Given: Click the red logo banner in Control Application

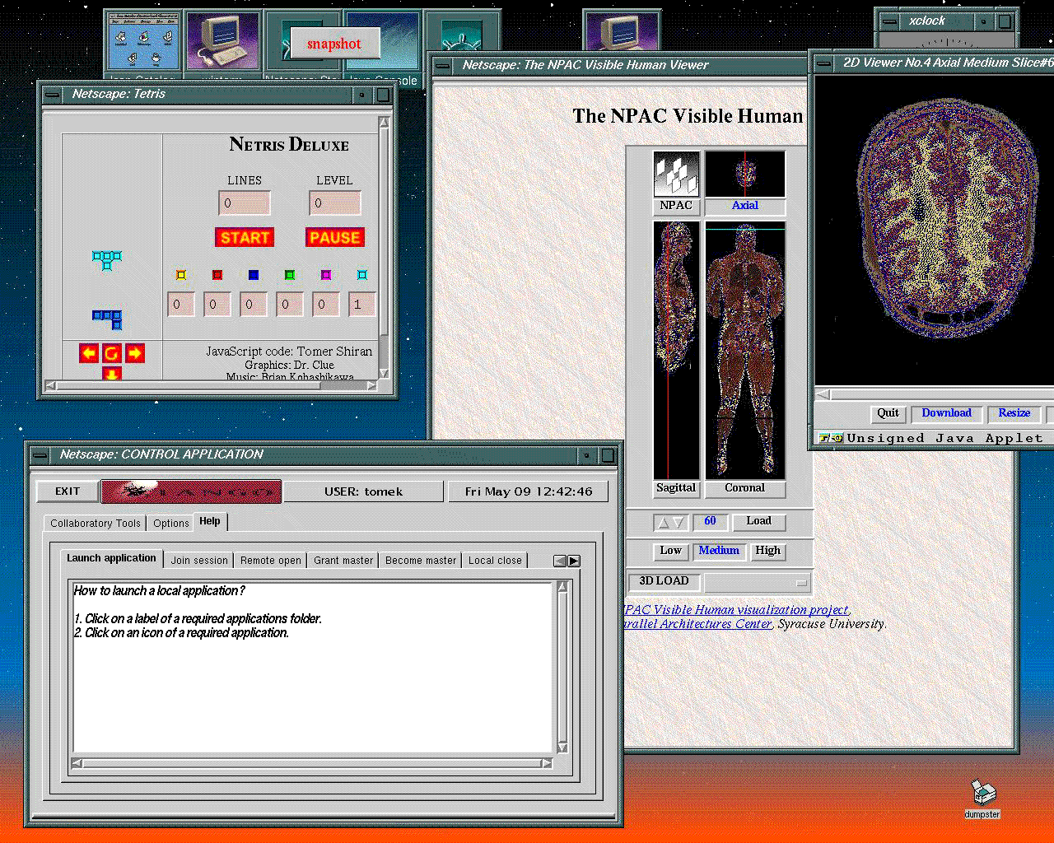Looking at the screenshot, I should (191, 491).
